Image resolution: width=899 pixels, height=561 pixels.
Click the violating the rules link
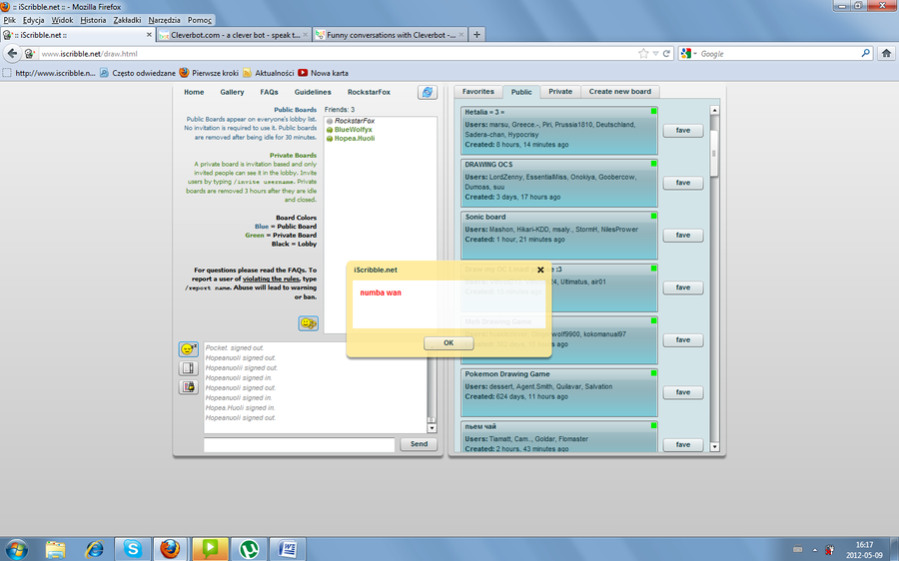click(x=271, y=280)
